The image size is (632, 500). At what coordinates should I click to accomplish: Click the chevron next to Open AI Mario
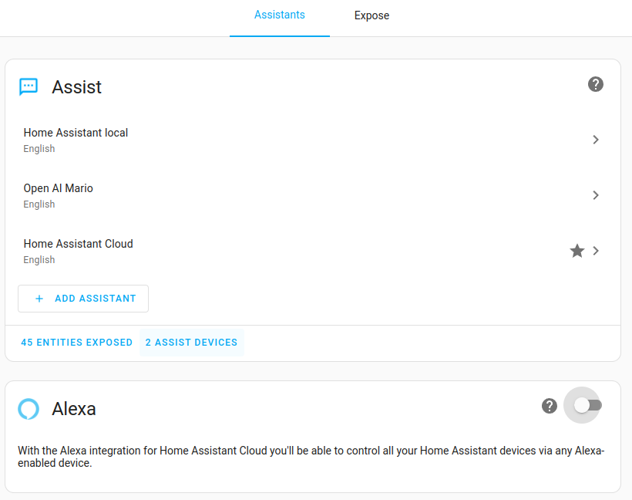(x=595, y=195)
